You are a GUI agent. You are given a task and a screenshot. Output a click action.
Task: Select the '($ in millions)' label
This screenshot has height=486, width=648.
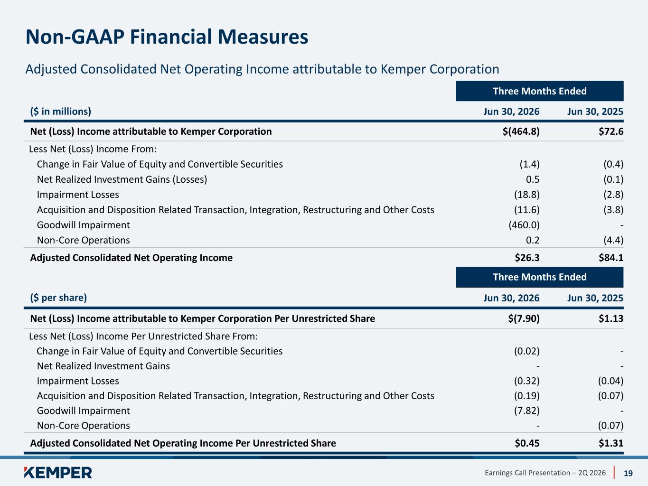tap(60, 112)
